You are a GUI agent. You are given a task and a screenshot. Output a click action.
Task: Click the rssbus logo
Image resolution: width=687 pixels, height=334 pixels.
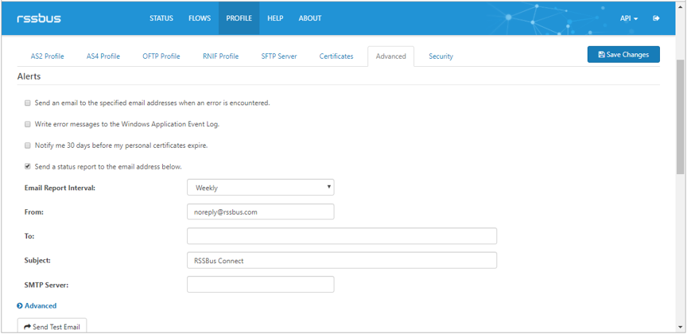(39, 18)
